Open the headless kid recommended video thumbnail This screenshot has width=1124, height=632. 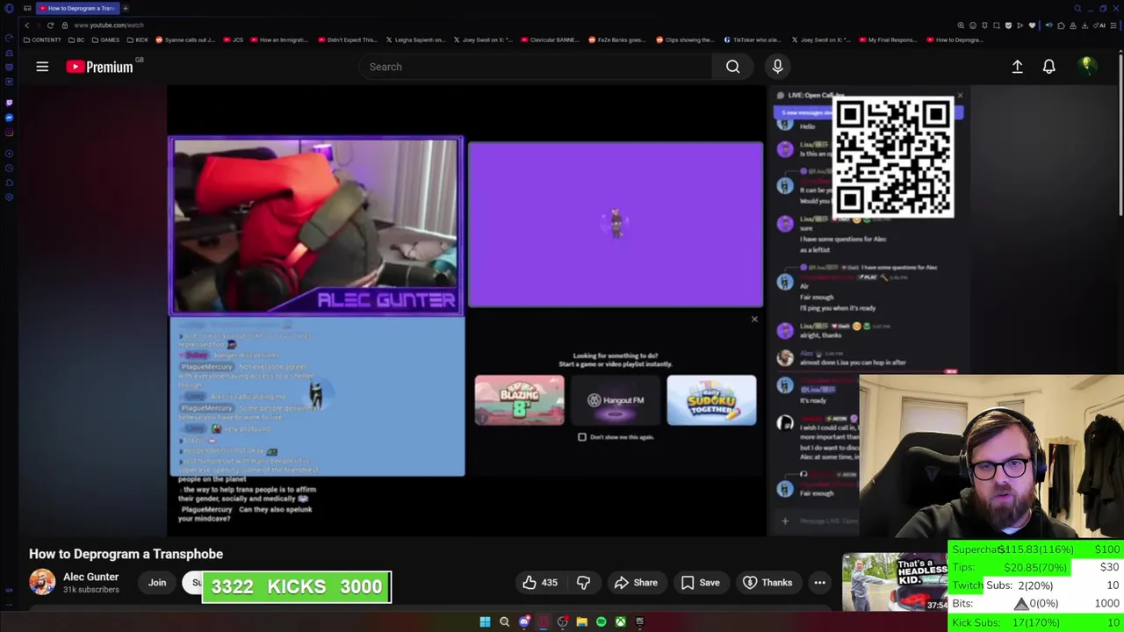(x=896, y=582)
